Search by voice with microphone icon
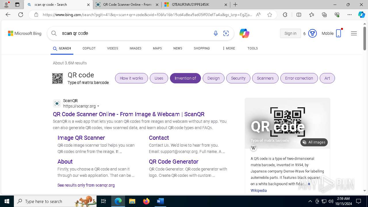 216,33
